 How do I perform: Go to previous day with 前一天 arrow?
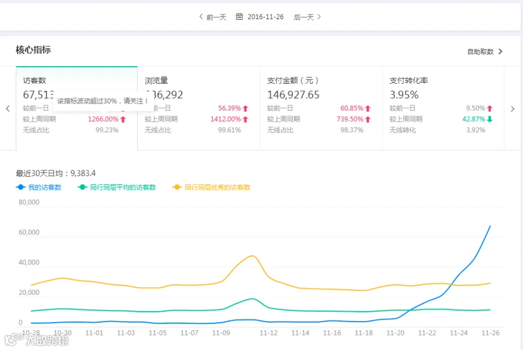(x=201, y=16)
